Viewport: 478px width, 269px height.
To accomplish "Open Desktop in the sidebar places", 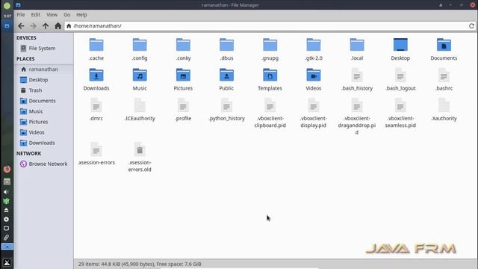I will click(x=43, y=80).
